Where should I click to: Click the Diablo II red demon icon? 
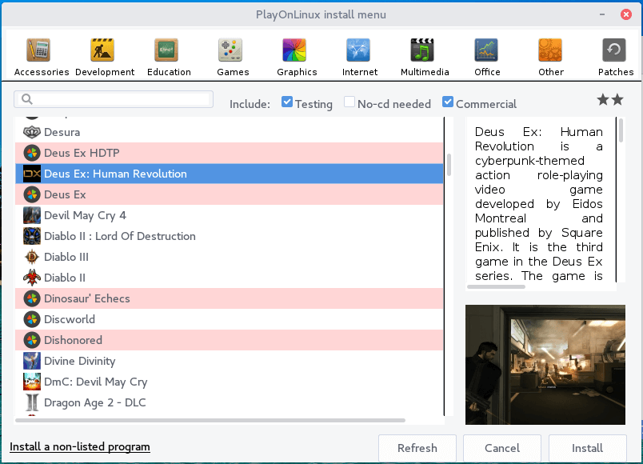coord(32,278)
